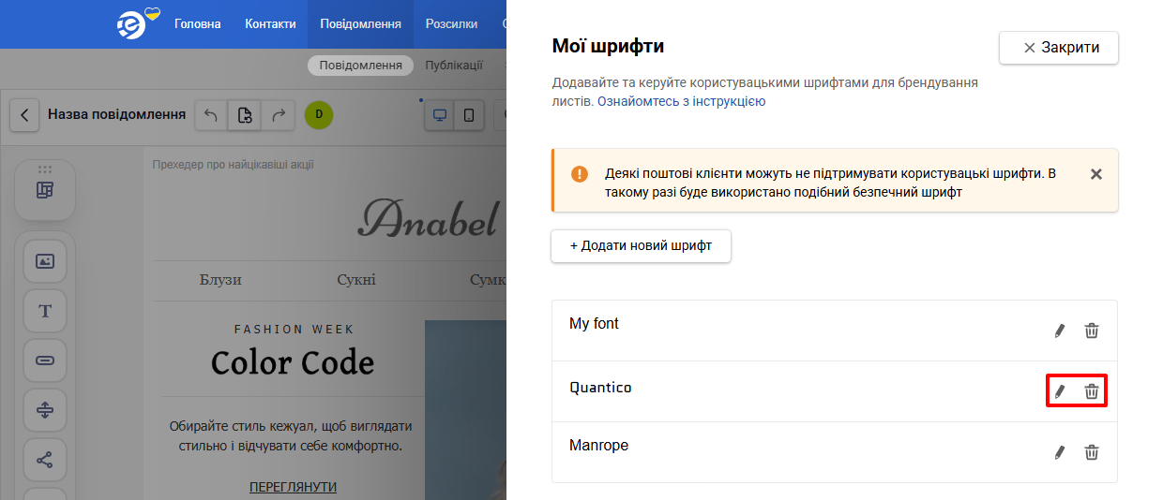Delete the Manrope font
Viewport: 1163px width, 500px height.
click(1092, 452)
